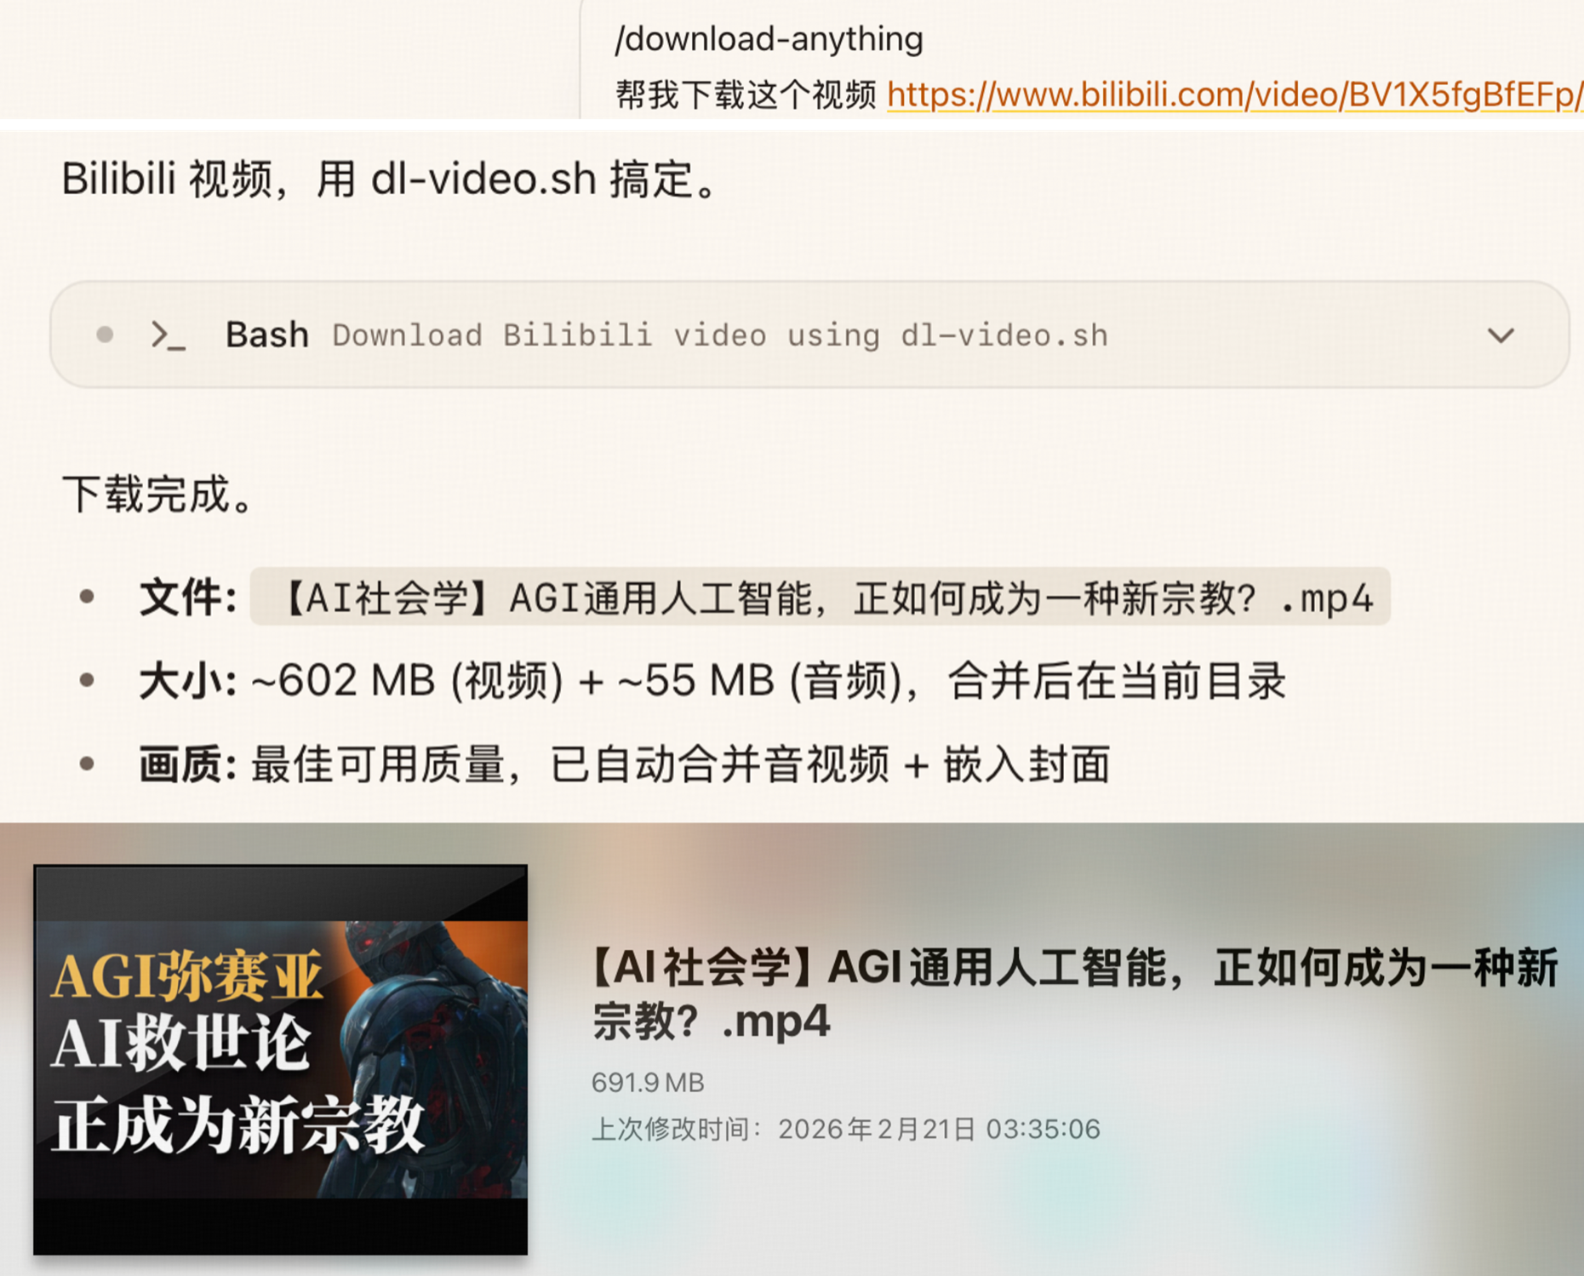The height and width of the screenshot is (1276, 1584).
Task: Click the 'Download Bilibili video using dl-video.sh' description
Action: click(720, 335)
